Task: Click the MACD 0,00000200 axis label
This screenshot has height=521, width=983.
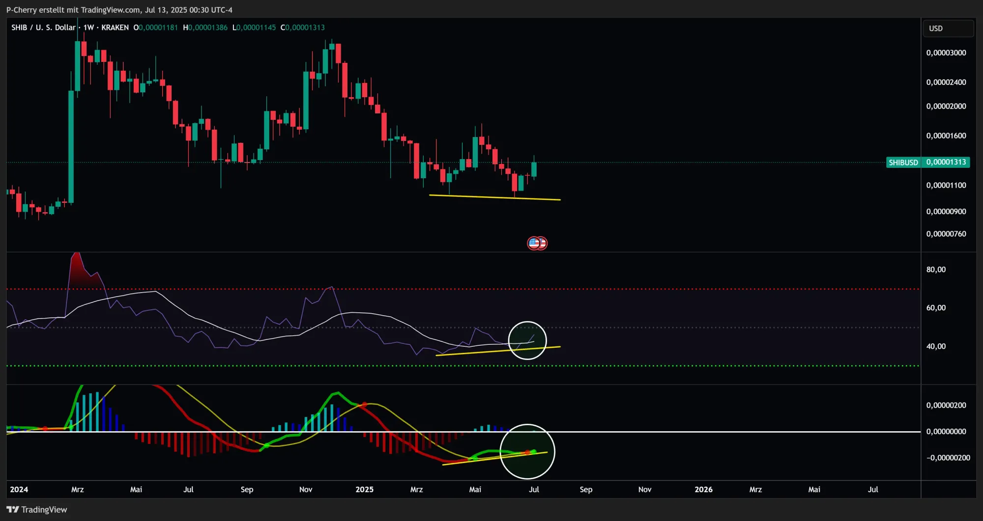Action: [946, 405]
